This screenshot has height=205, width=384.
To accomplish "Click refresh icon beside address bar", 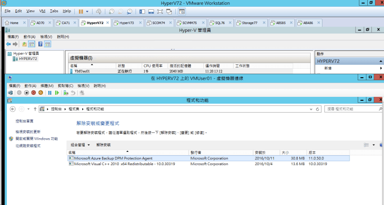I will pos(320,109).
